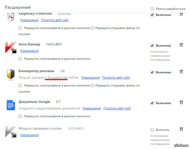Allow Анти-Баннер in incognito mode

pos(20,59)
